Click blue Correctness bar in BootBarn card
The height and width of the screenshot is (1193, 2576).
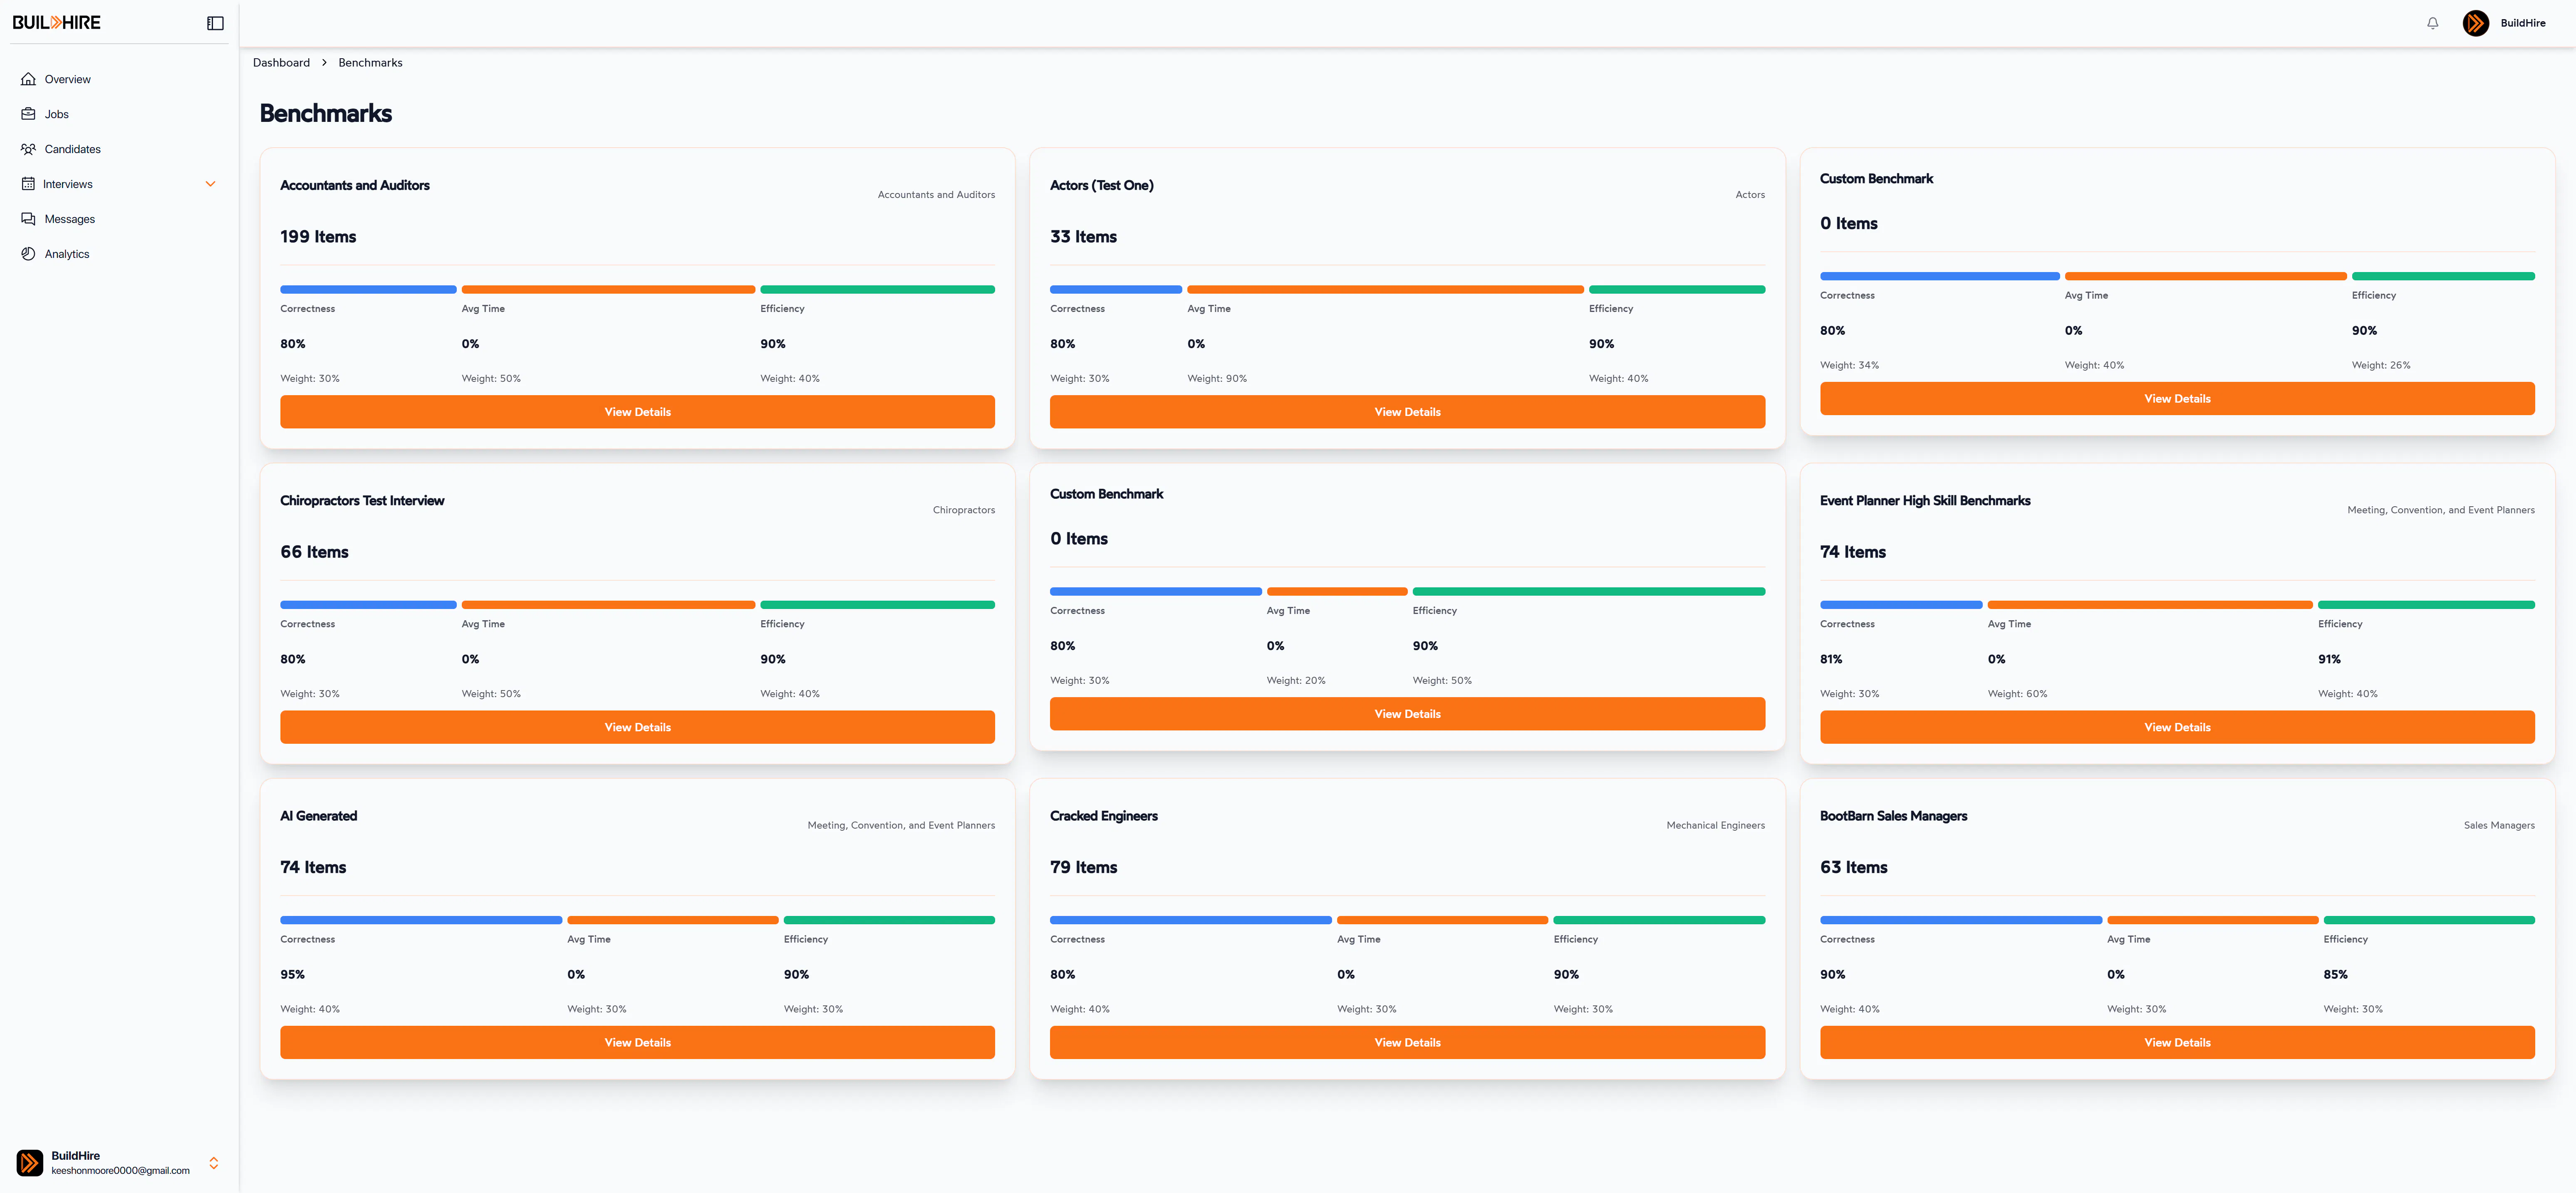1961,920
